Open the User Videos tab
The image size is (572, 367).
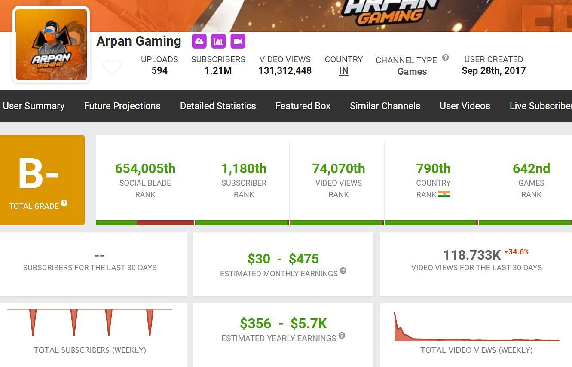pos(465,106)
